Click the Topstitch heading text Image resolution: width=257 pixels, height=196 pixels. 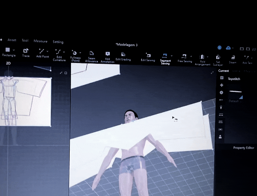(234, 79)
